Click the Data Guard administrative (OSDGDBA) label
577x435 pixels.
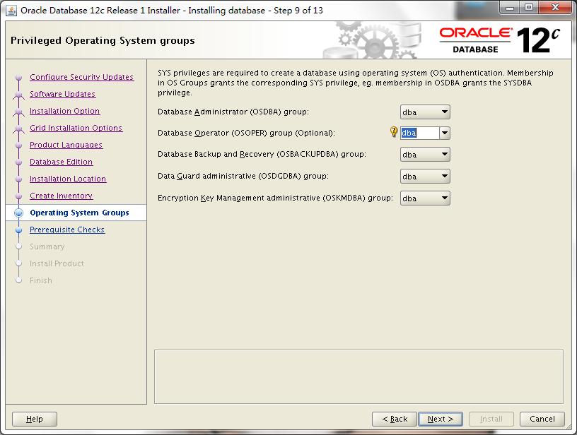[243, 176]
